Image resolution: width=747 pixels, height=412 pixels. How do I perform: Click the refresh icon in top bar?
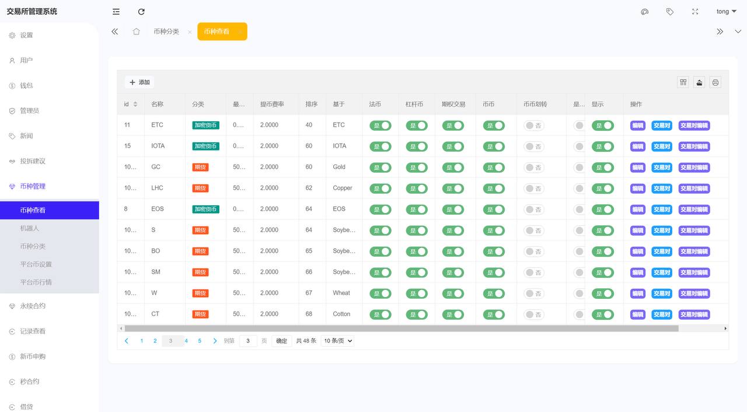[x=141, y=12]
